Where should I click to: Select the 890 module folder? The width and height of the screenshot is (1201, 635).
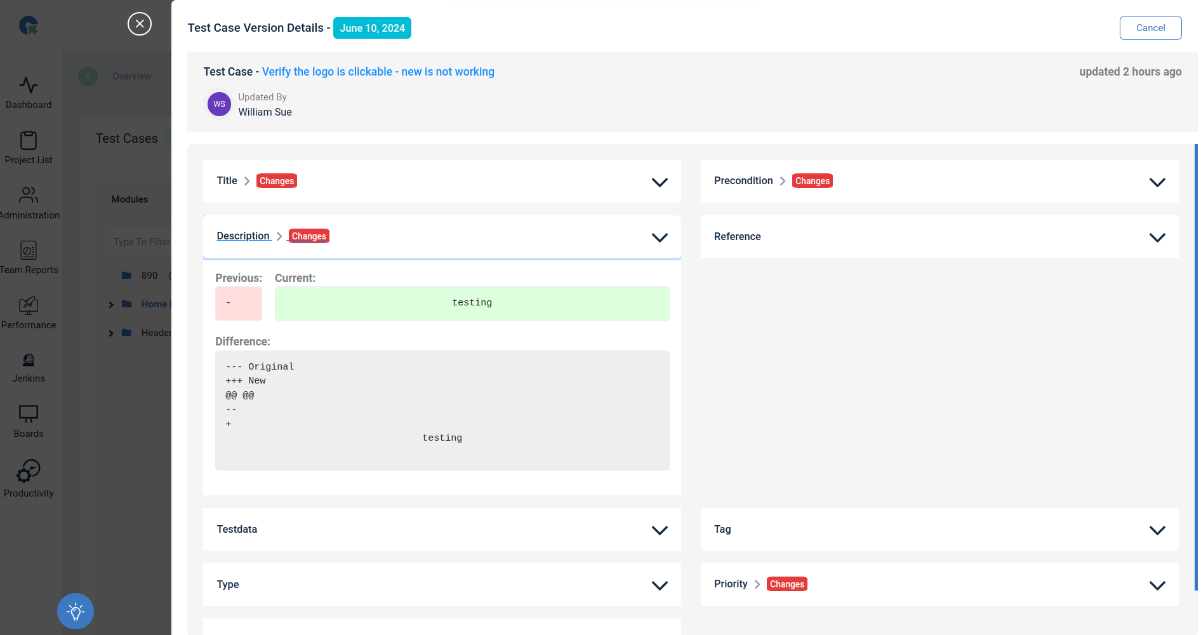click(149, 276)
